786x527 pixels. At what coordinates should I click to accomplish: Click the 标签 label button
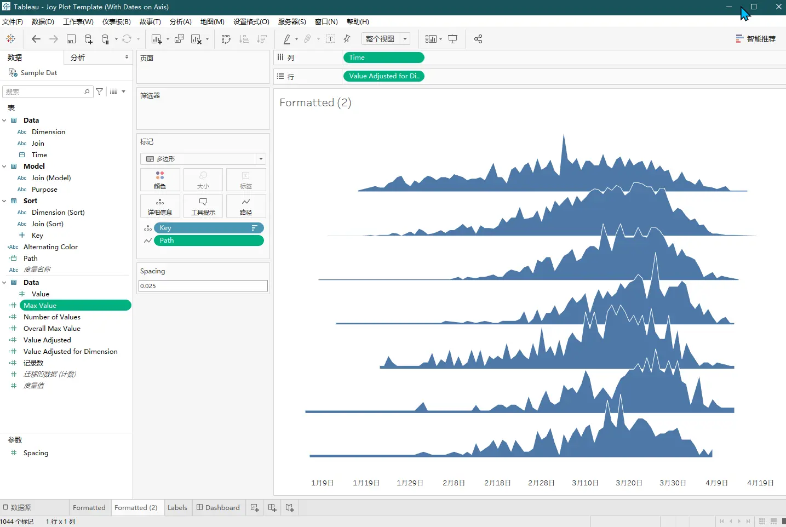click(246, 180)
